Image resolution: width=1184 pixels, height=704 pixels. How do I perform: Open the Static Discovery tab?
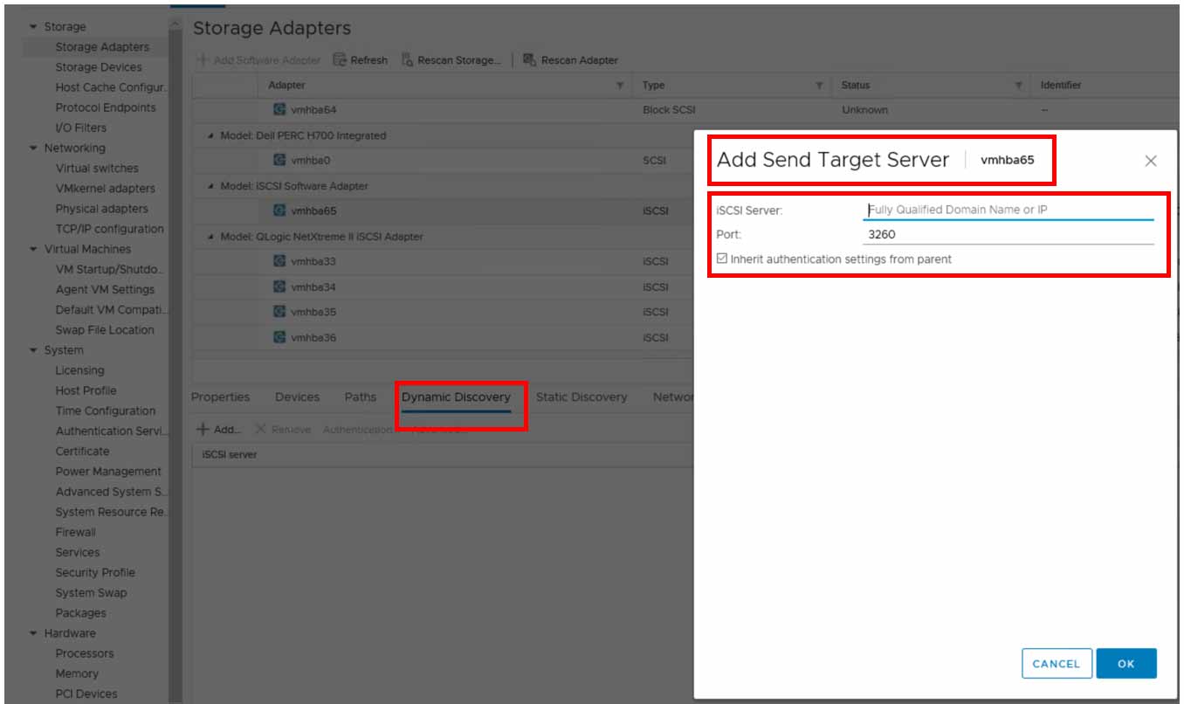pyautogui.click(x=582, y=397)
